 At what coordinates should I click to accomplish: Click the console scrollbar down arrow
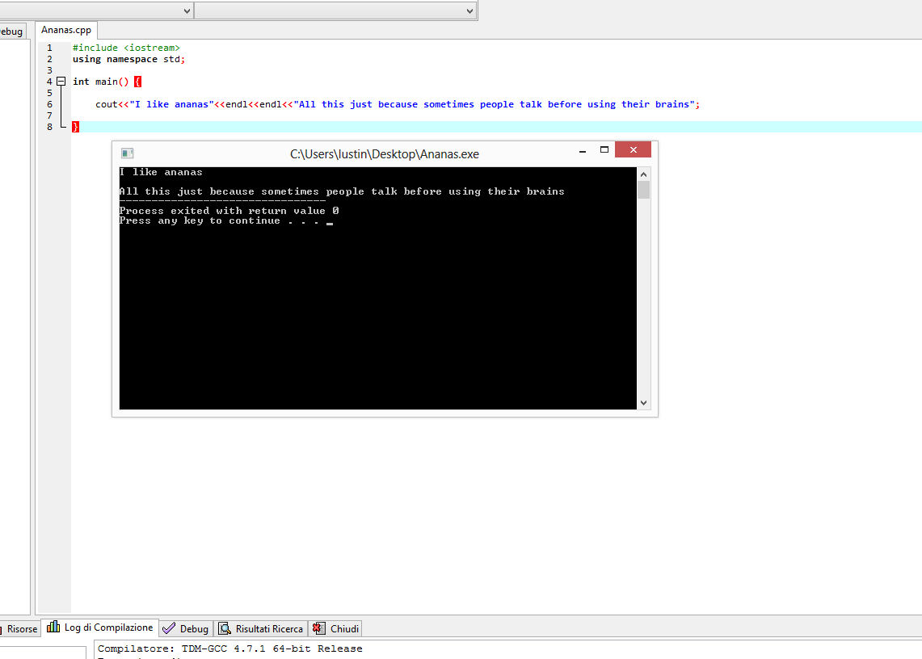(x=644, y=403)
